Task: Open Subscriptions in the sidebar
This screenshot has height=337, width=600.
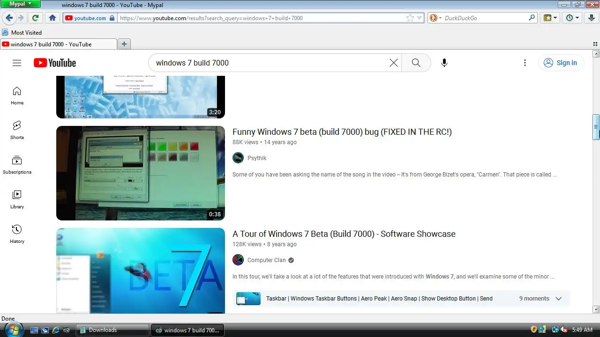Action: tap(17, 165)
